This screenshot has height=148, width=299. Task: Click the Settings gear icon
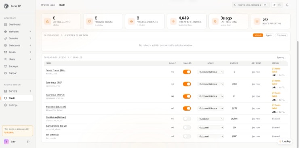point(6,105)
